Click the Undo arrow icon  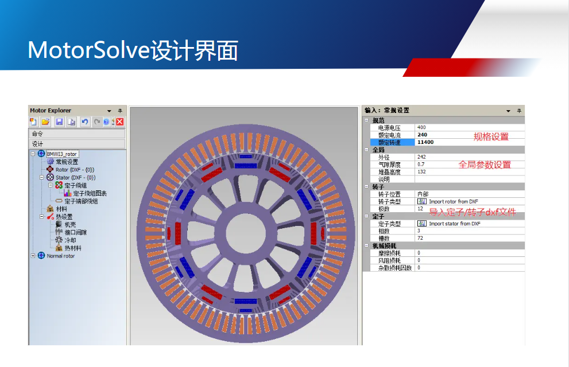(84, 122)
